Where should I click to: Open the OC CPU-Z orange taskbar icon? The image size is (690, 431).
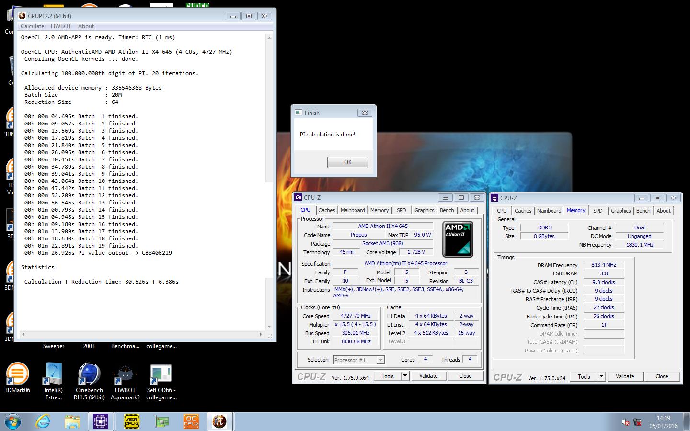(191, 421)
